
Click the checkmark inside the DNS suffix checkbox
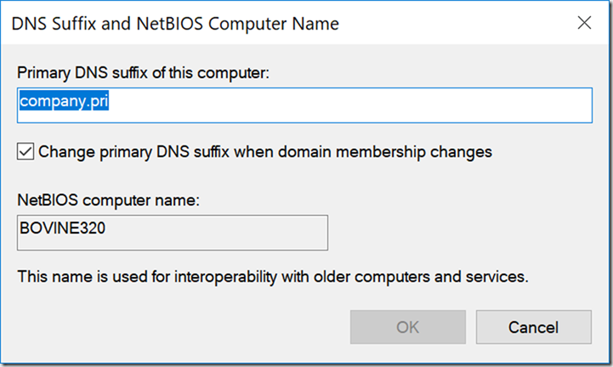(x=26, y=152)
